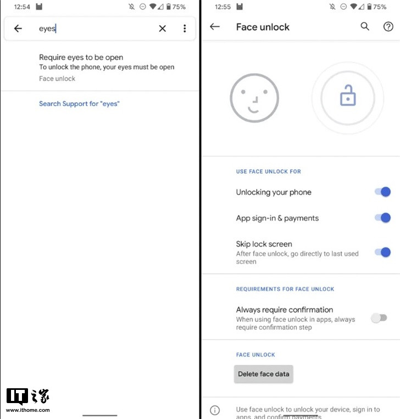Tap the info icon near bottom text
This screenshot has width=400, height=419.
(x=215, y=410)
